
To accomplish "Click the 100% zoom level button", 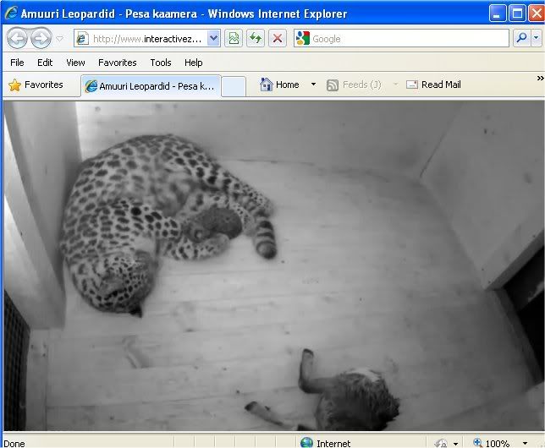I will pyautogui.click(x=492, y=443).
